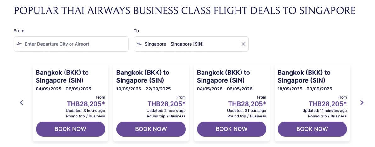This screenshot has height=147, width=375.
Task: Click the From label above departure field
Action: pyautogui.click(x=19, y=31)
